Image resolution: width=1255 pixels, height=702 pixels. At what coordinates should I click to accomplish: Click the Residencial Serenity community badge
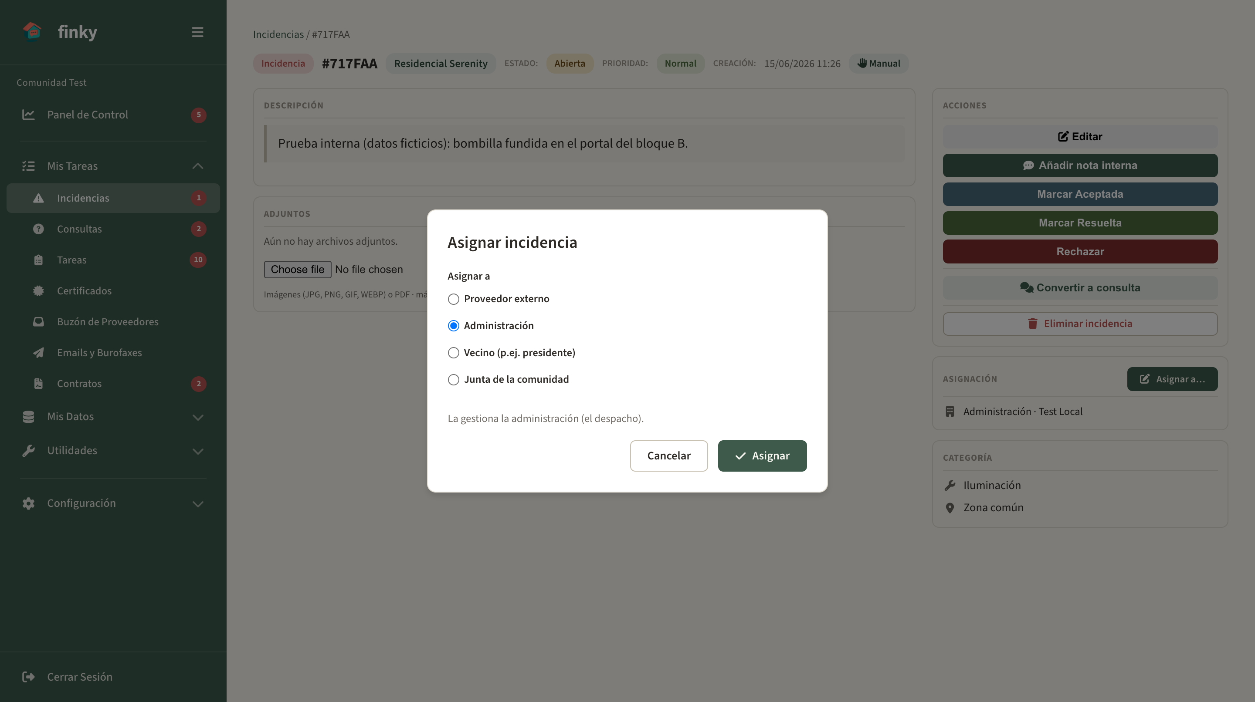[441, 63]
